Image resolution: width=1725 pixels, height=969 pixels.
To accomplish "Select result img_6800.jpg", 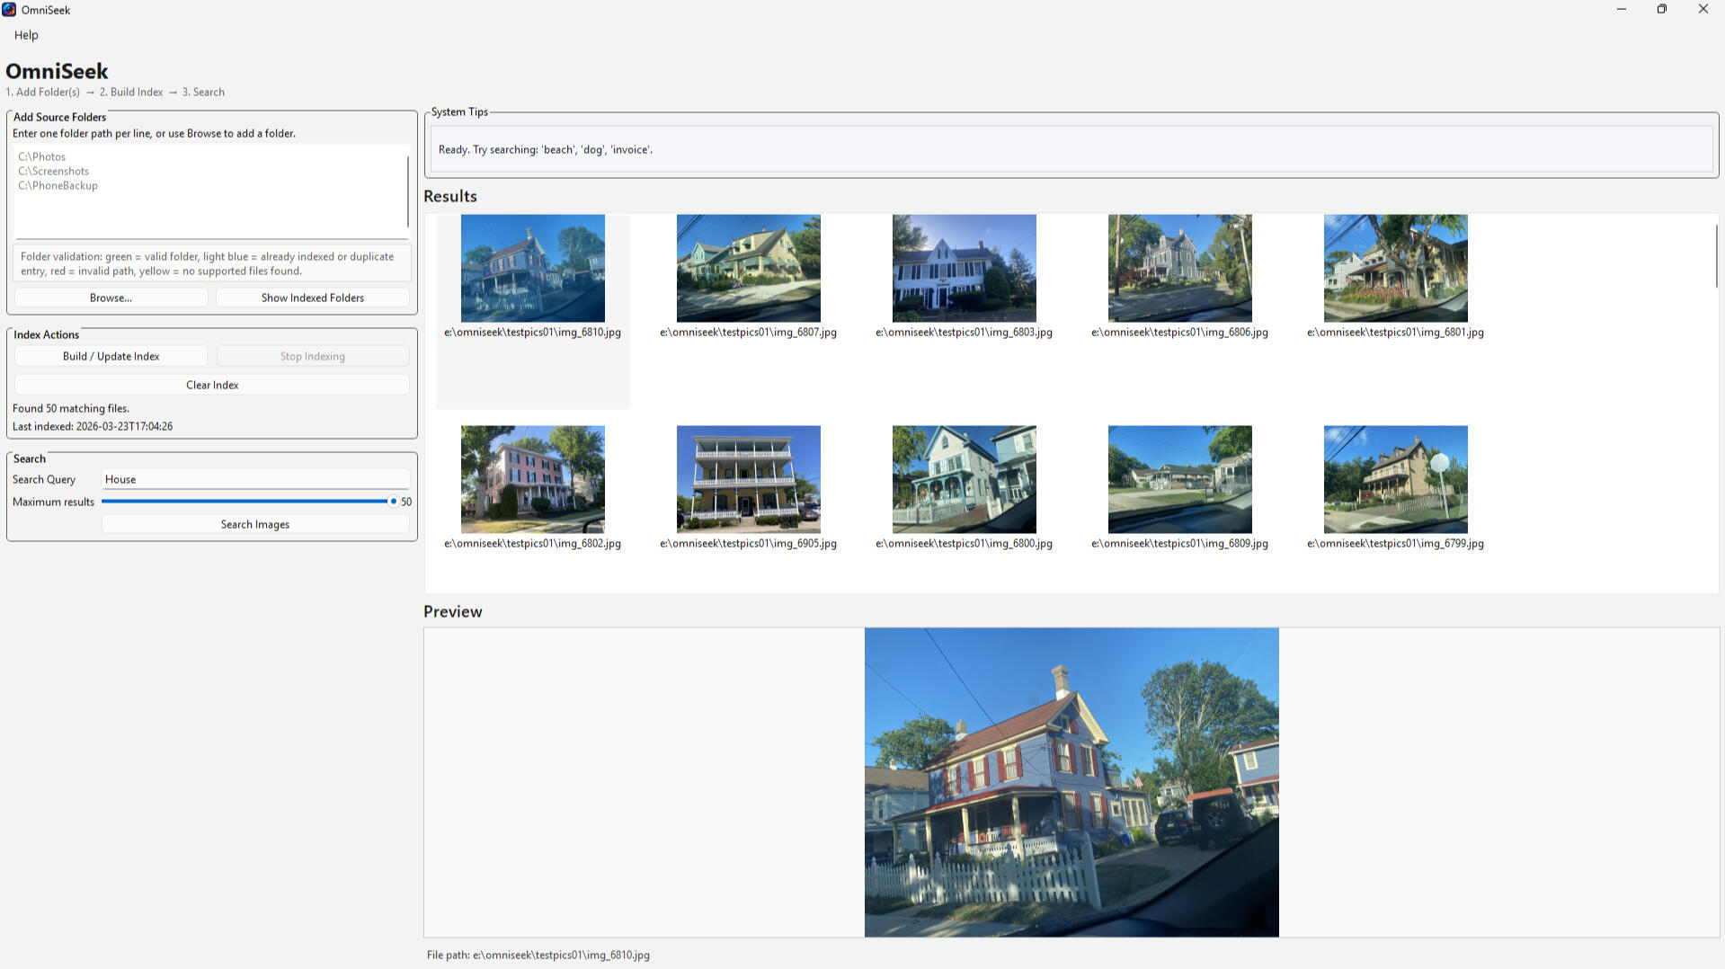I will pyautogui.click(x=964, y=479).
